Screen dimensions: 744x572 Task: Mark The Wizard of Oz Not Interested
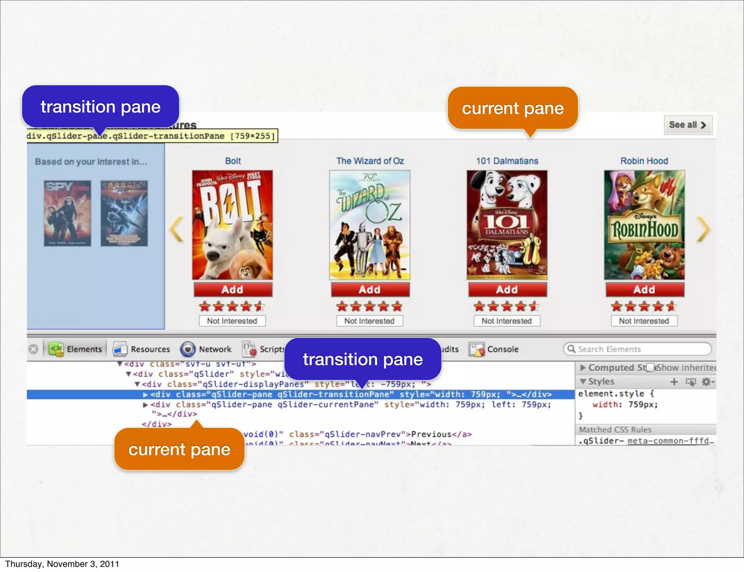(369, 321)
